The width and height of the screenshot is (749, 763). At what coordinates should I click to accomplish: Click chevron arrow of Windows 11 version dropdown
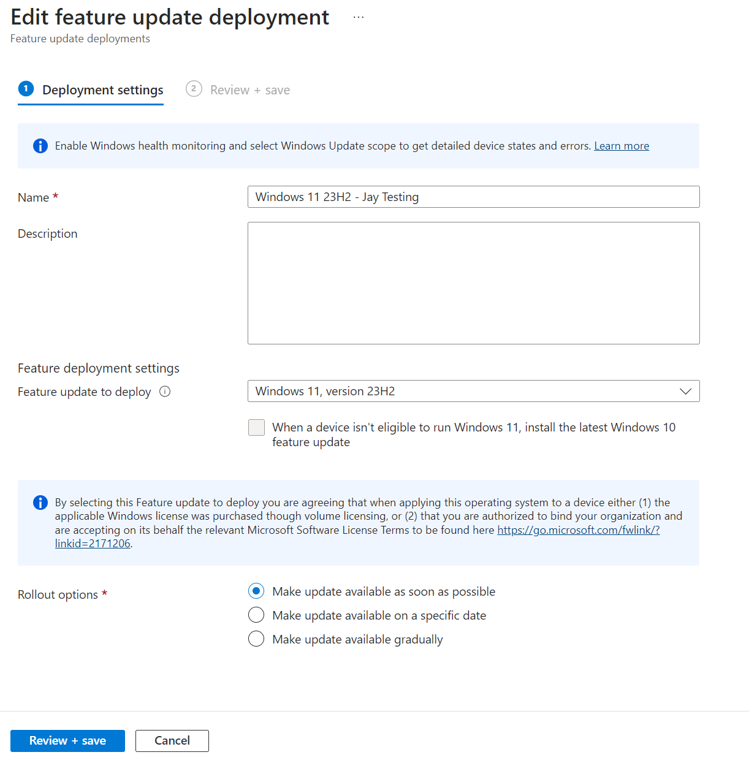pyautogui.click(x=686, y=392)
